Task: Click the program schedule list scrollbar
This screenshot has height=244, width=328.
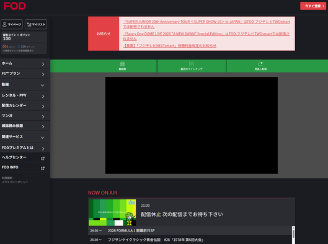Action: click(x=293, y=235)
